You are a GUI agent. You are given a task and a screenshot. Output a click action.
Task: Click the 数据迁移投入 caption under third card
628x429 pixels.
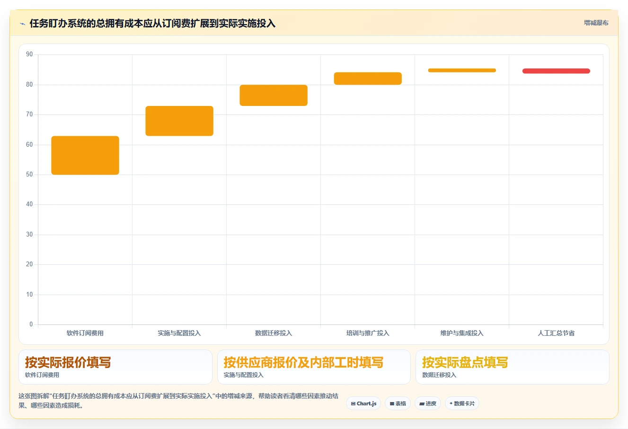[439, 375]
